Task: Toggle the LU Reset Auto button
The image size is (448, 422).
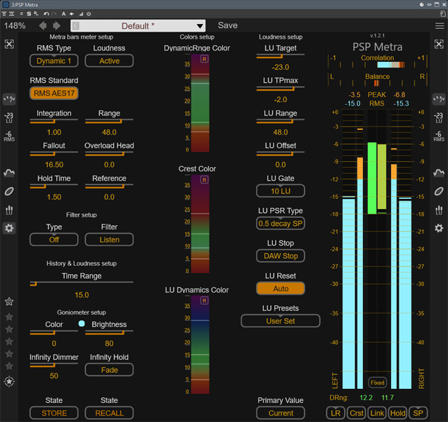Action: point(281,288)
